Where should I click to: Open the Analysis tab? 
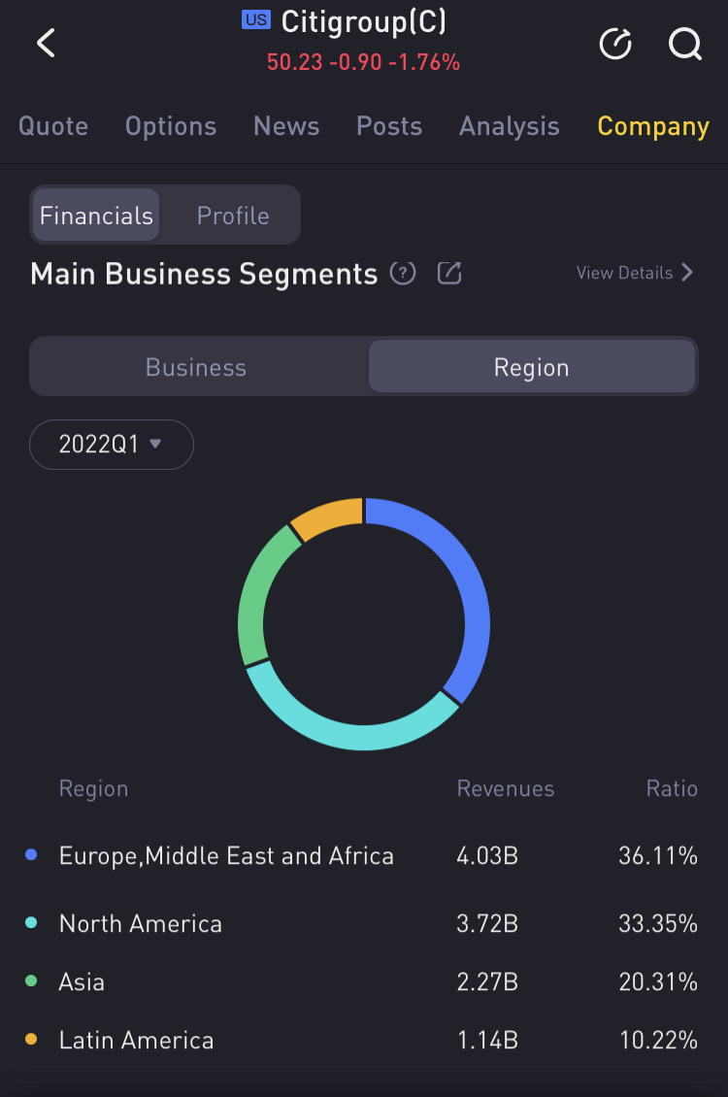509,126
